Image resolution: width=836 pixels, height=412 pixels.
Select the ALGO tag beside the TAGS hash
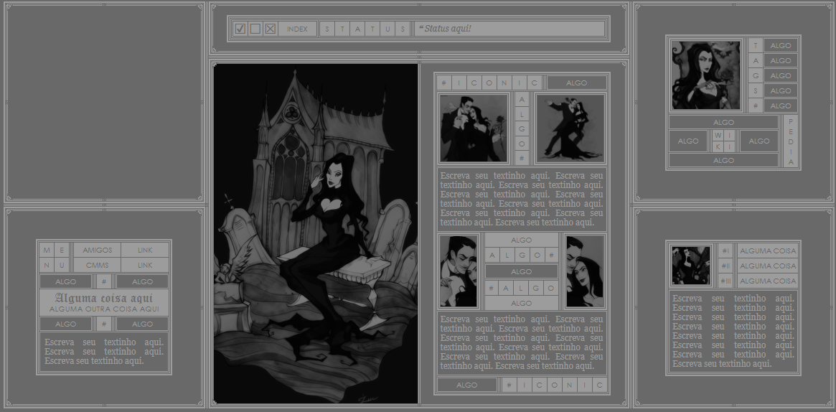tap(781, 106)
